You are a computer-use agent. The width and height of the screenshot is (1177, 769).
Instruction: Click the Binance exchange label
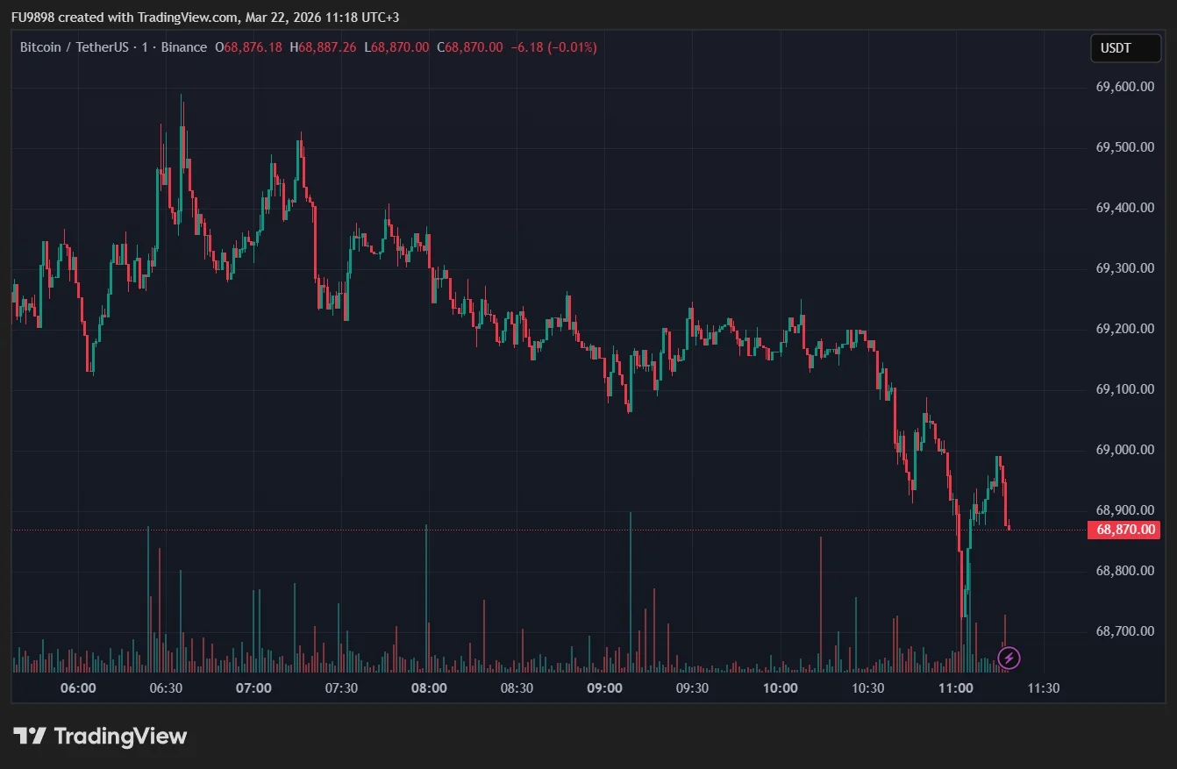coord(184,47)
